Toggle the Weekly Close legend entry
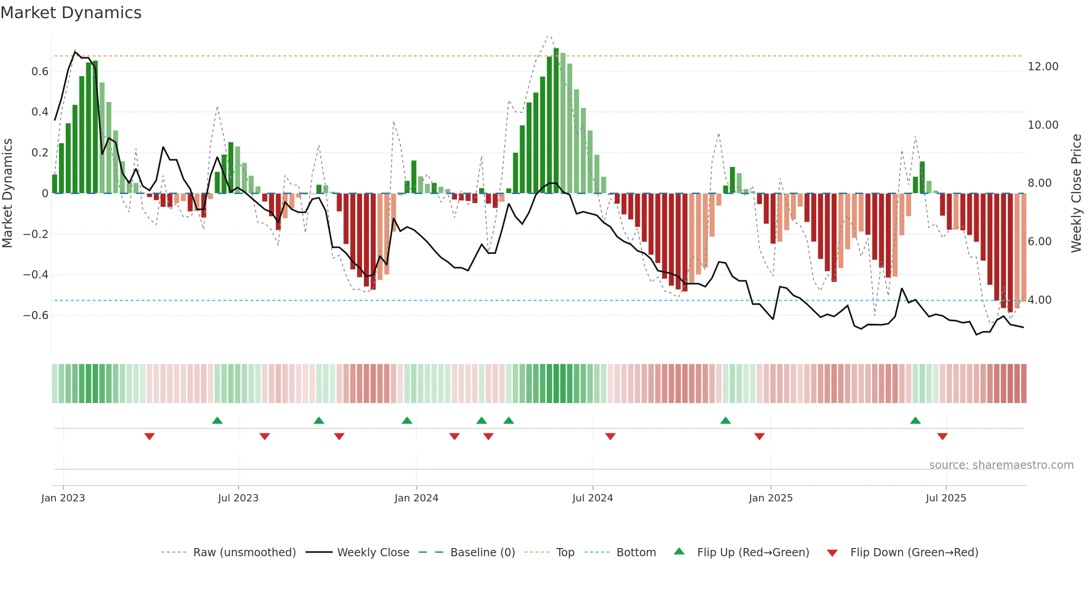 357,553
